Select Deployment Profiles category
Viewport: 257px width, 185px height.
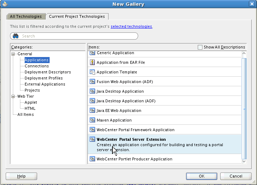click(44, 78)
